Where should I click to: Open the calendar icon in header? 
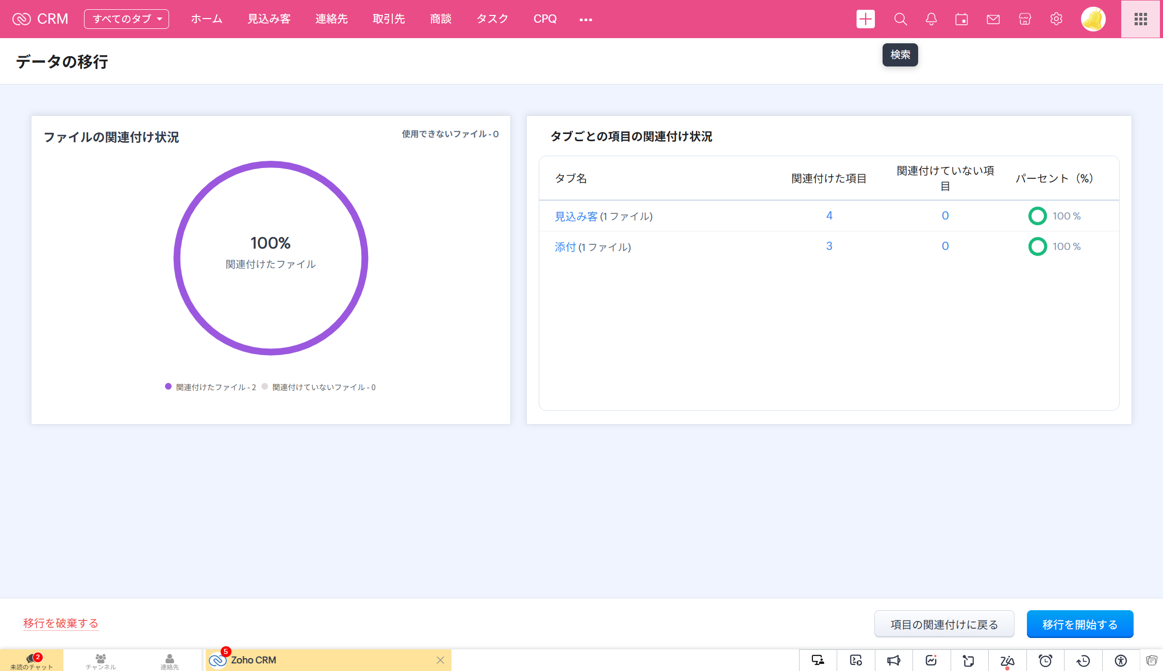pyautogui.click(x=961, y=20)
